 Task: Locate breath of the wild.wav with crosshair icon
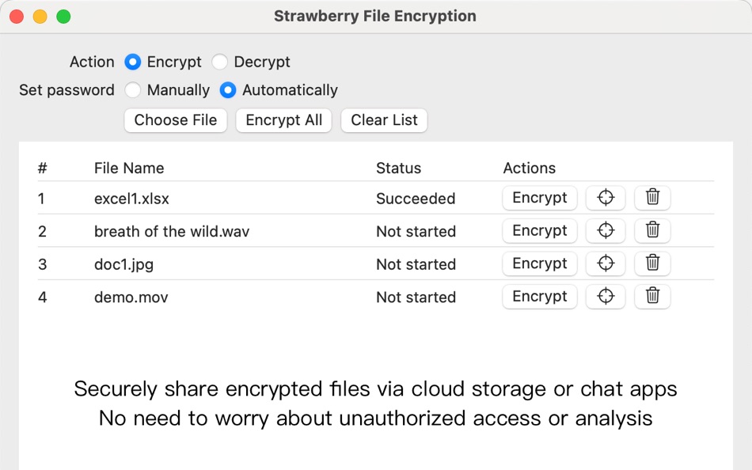(605, 230)
